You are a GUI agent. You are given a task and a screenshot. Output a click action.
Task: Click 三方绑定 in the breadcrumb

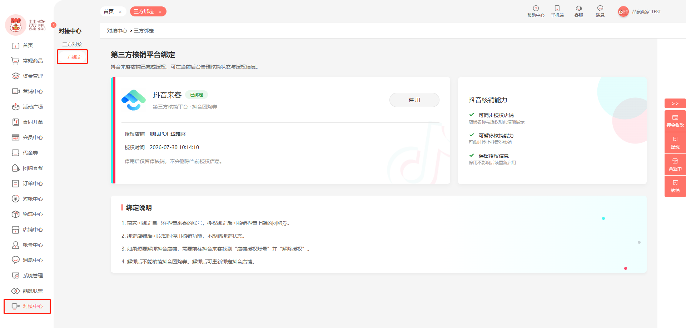[x=144, y=31]
